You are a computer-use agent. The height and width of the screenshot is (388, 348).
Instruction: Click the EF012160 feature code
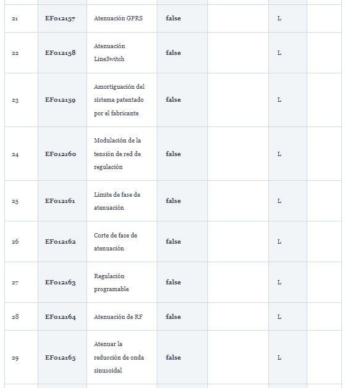pyautogui.click(x=60, y=154)
